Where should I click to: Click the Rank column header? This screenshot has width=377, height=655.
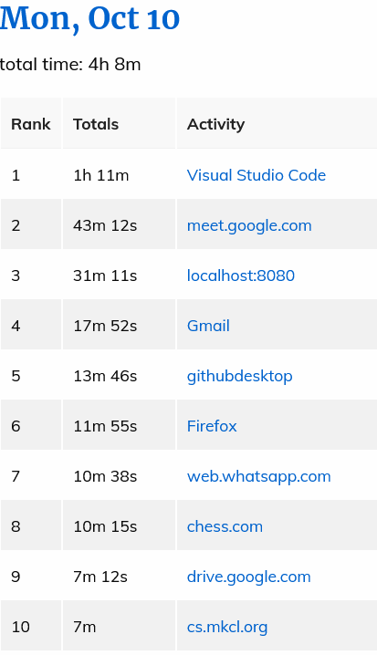[31, 124]
